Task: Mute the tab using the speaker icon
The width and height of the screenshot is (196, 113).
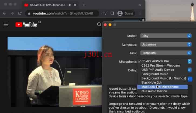Action: pos(70,5)
